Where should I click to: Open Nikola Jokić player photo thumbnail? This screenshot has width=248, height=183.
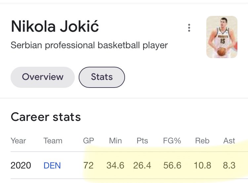222,37
